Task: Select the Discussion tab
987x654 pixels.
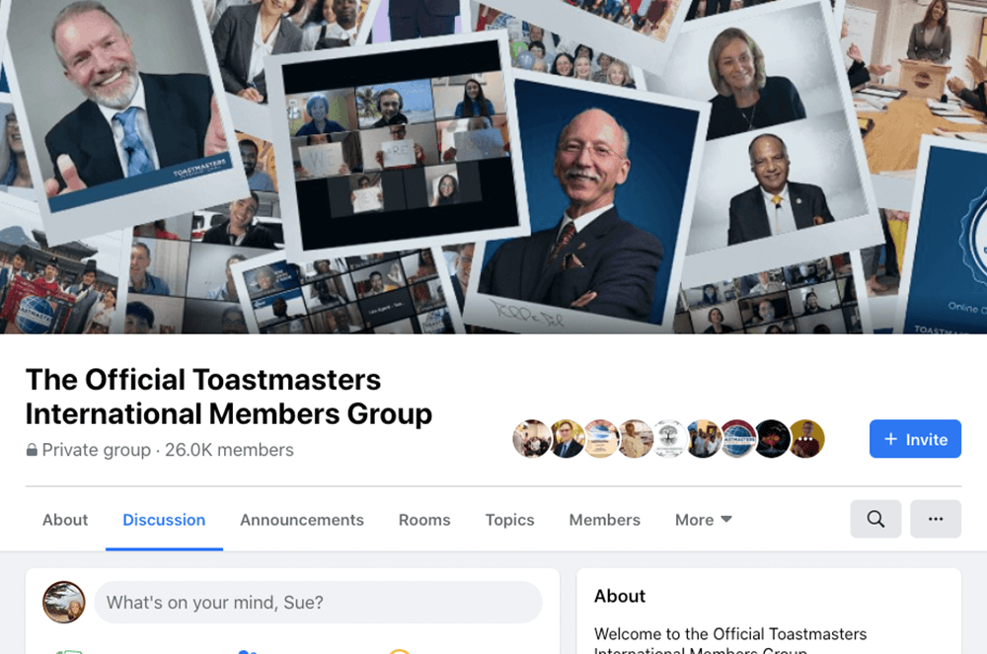Action: point(164,520)
